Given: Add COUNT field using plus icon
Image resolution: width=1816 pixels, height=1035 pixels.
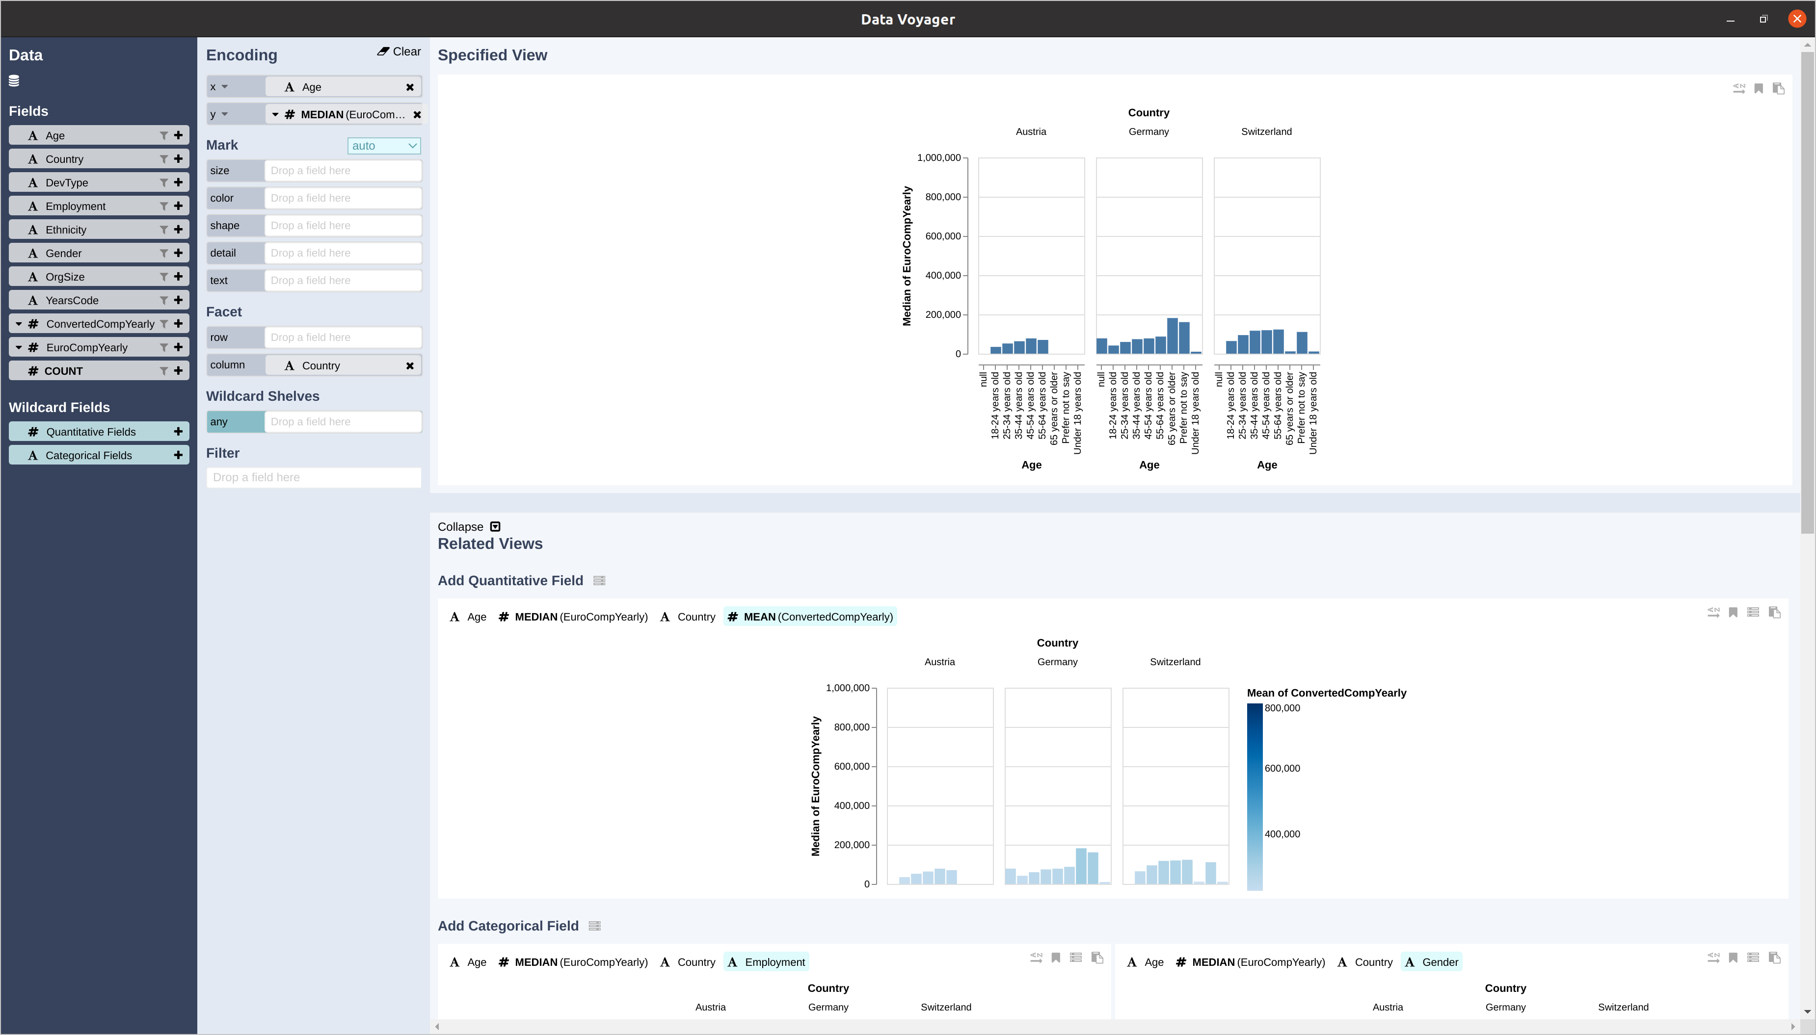Looking at the screenshot, I should (x=179, y=370).
